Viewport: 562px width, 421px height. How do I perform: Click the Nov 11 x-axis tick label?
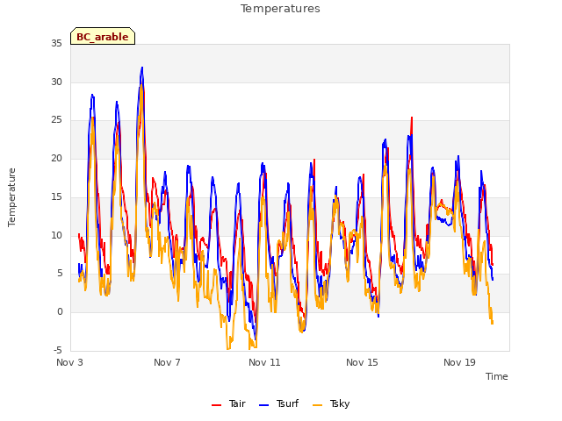pos(264,362)
